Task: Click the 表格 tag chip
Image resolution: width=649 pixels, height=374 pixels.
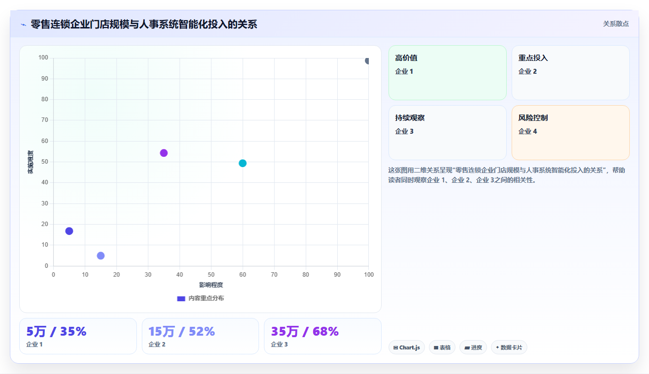Action: [x=442, y=347]
